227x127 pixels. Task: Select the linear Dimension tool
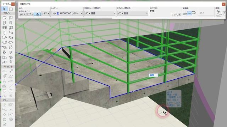5,71
